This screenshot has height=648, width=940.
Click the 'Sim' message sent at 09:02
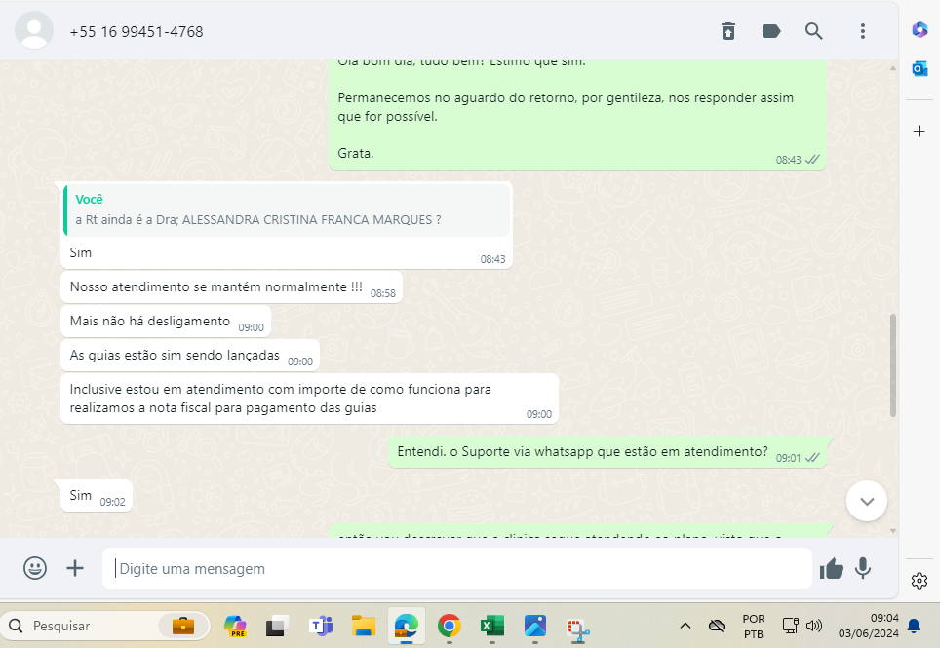coord(97,496)
